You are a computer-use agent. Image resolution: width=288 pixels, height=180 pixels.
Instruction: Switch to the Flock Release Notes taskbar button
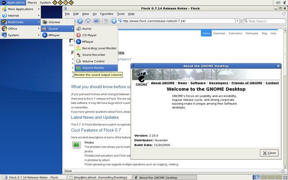click(x=35, y=177)
